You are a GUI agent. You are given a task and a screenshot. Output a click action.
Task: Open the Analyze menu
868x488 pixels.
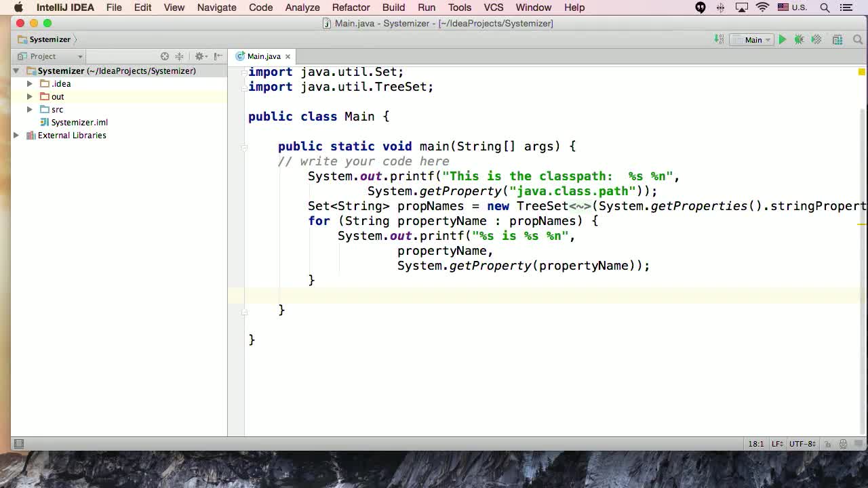302,7
